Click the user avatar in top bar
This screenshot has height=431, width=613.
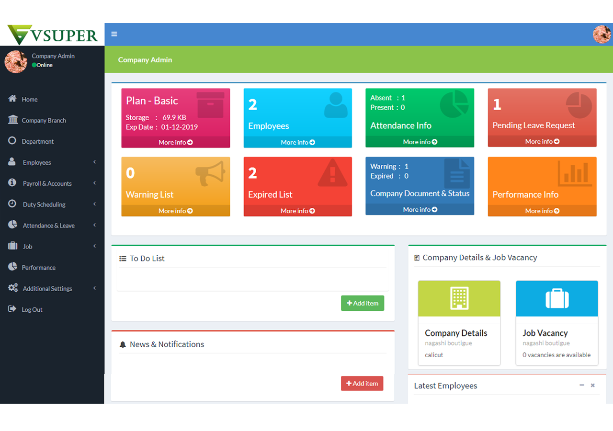click(x=602, y=34)
